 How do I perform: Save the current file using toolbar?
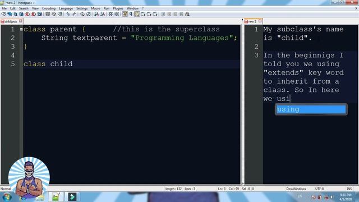point(15,14)
